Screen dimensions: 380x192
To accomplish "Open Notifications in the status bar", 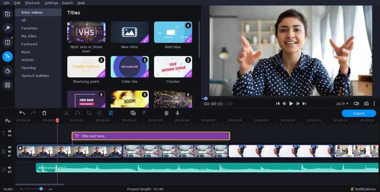I will coord(363,189).
